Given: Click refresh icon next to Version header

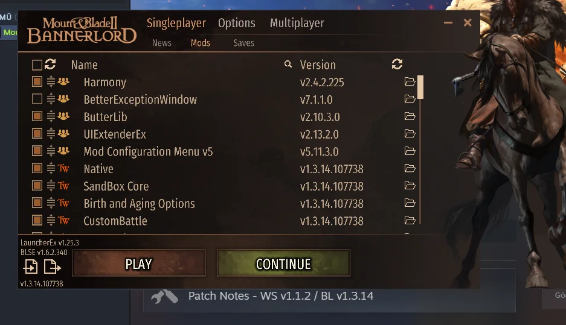Looking at the screenshot, I should [x=397, y=64].
